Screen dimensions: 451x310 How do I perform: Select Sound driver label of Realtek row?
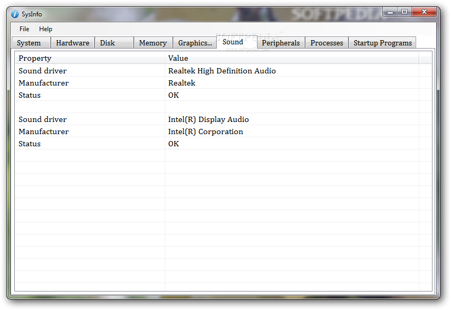tap(42, 71)
